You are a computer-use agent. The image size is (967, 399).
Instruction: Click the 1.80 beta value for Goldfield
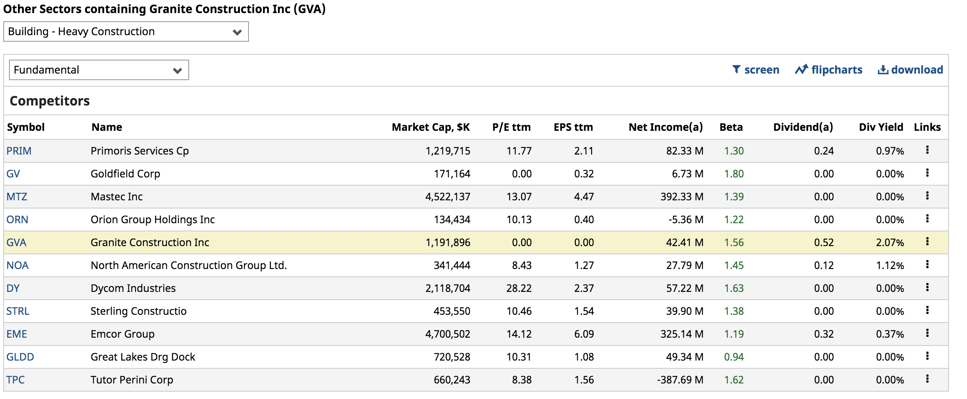click(x=734, y=174)
